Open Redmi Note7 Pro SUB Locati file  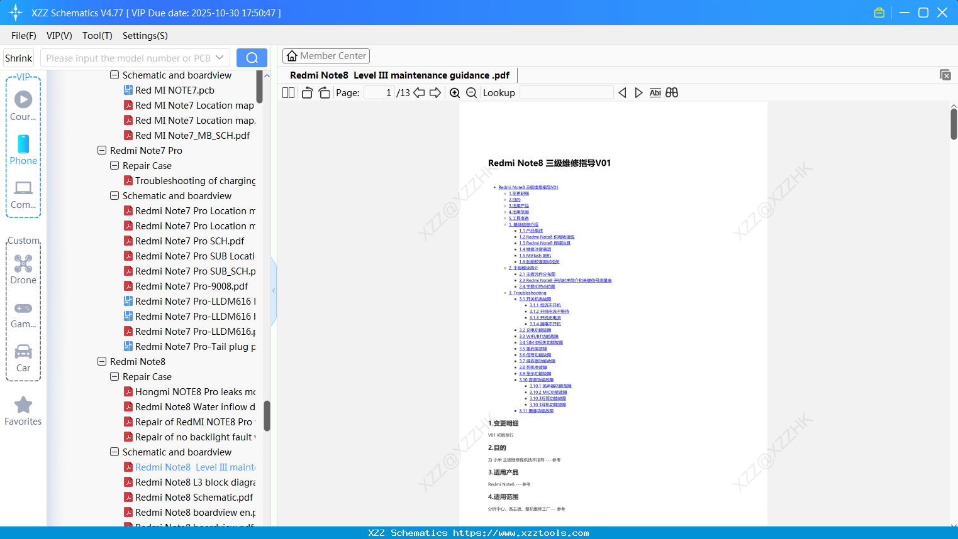coord(189,256)
